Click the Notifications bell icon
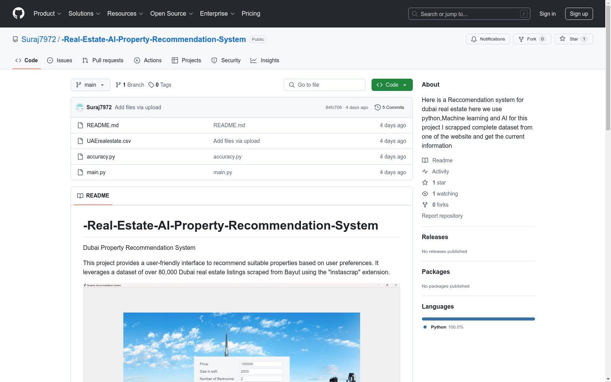The height and width of the screenshot is (382, 611). [474, 39]
